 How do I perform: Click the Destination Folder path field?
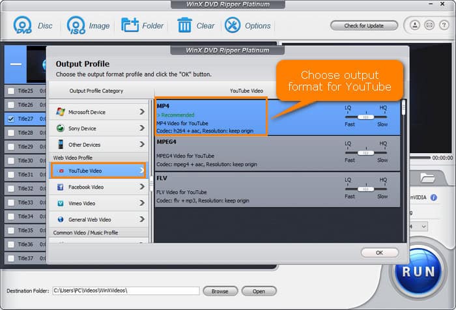[x=126, y=290]
